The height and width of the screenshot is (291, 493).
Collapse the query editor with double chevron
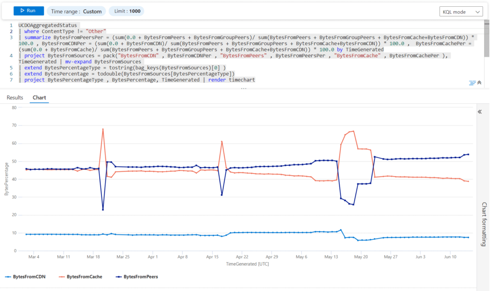pos(480,83)
